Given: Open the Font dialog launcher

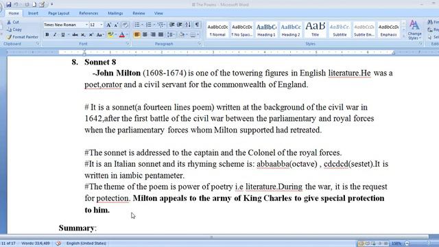Looking at the screenshot, I should 128,44.
